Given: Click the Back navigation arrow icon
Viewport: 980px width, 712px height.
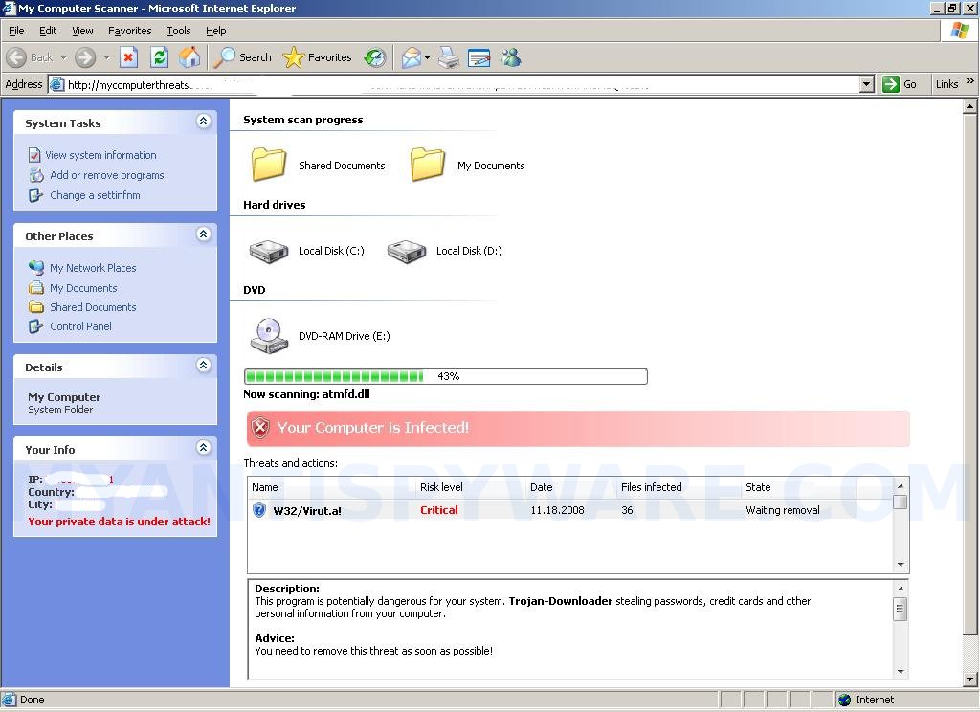Looking at the screenshot, I should 17,57.
